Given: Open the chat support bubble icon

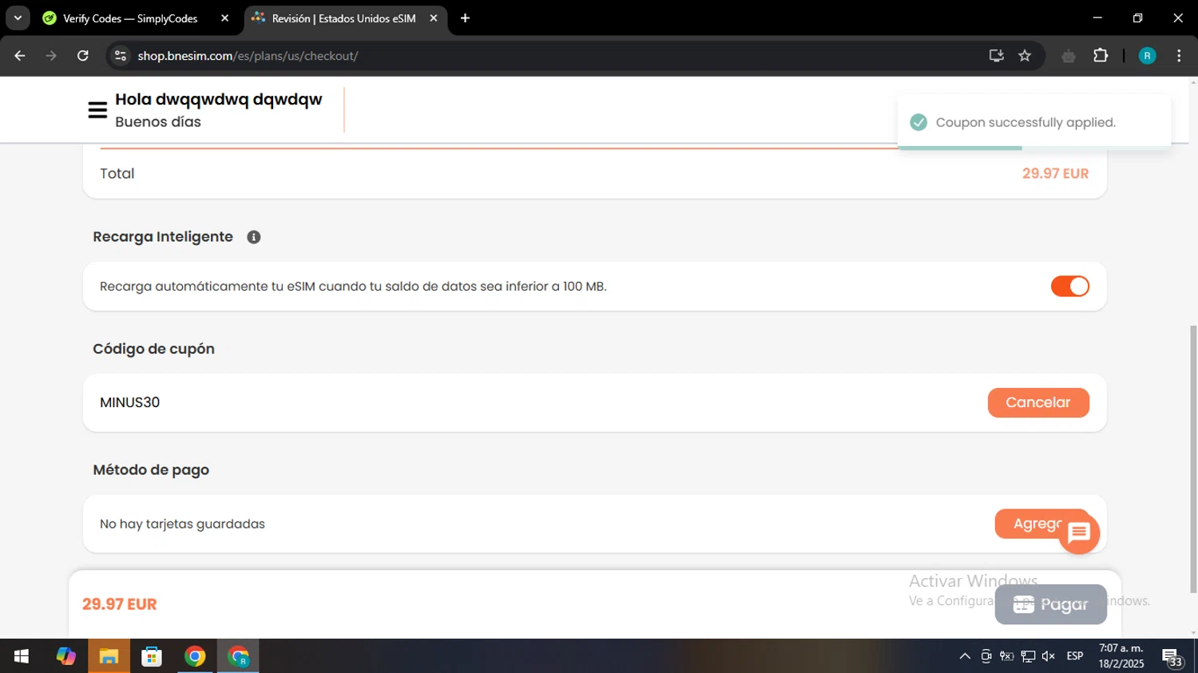Looking at the screenshot, I should [x=1079, y=533].
